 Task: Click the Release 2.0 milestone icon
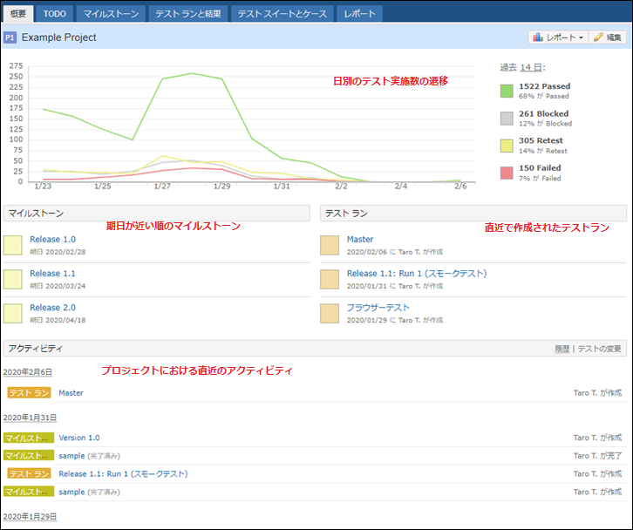click(x=13, y=313)
